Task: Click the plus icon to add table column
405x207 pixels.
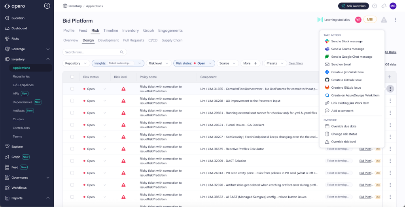Action: click(x=390, y=77)
